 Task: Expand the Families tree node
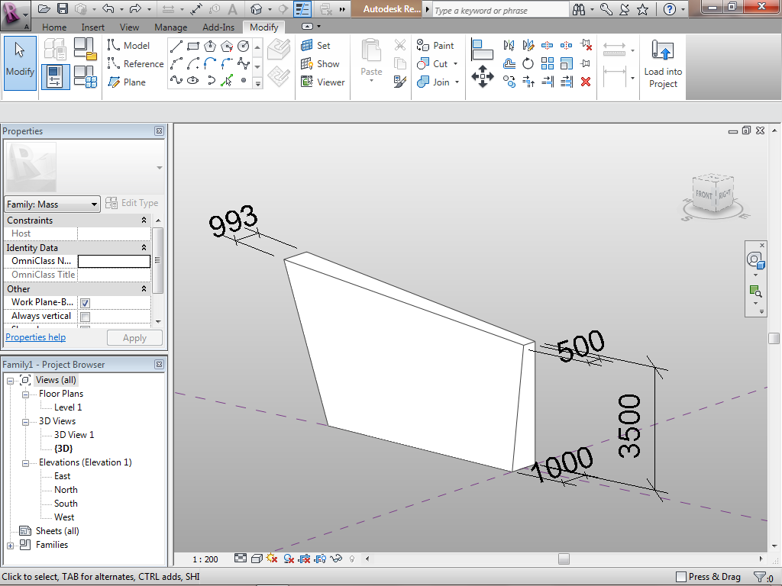click(x=11, y=546)
